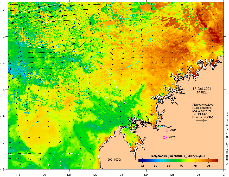Click the temperature color bar at 29
Viewport: 229px width, 177px height.
click(x=208, y=161)
